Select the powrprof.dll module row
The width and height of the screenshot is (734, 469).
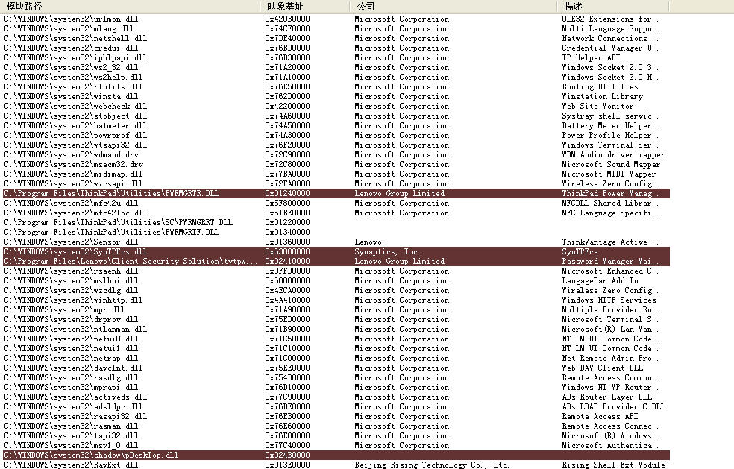pos(336,135)
